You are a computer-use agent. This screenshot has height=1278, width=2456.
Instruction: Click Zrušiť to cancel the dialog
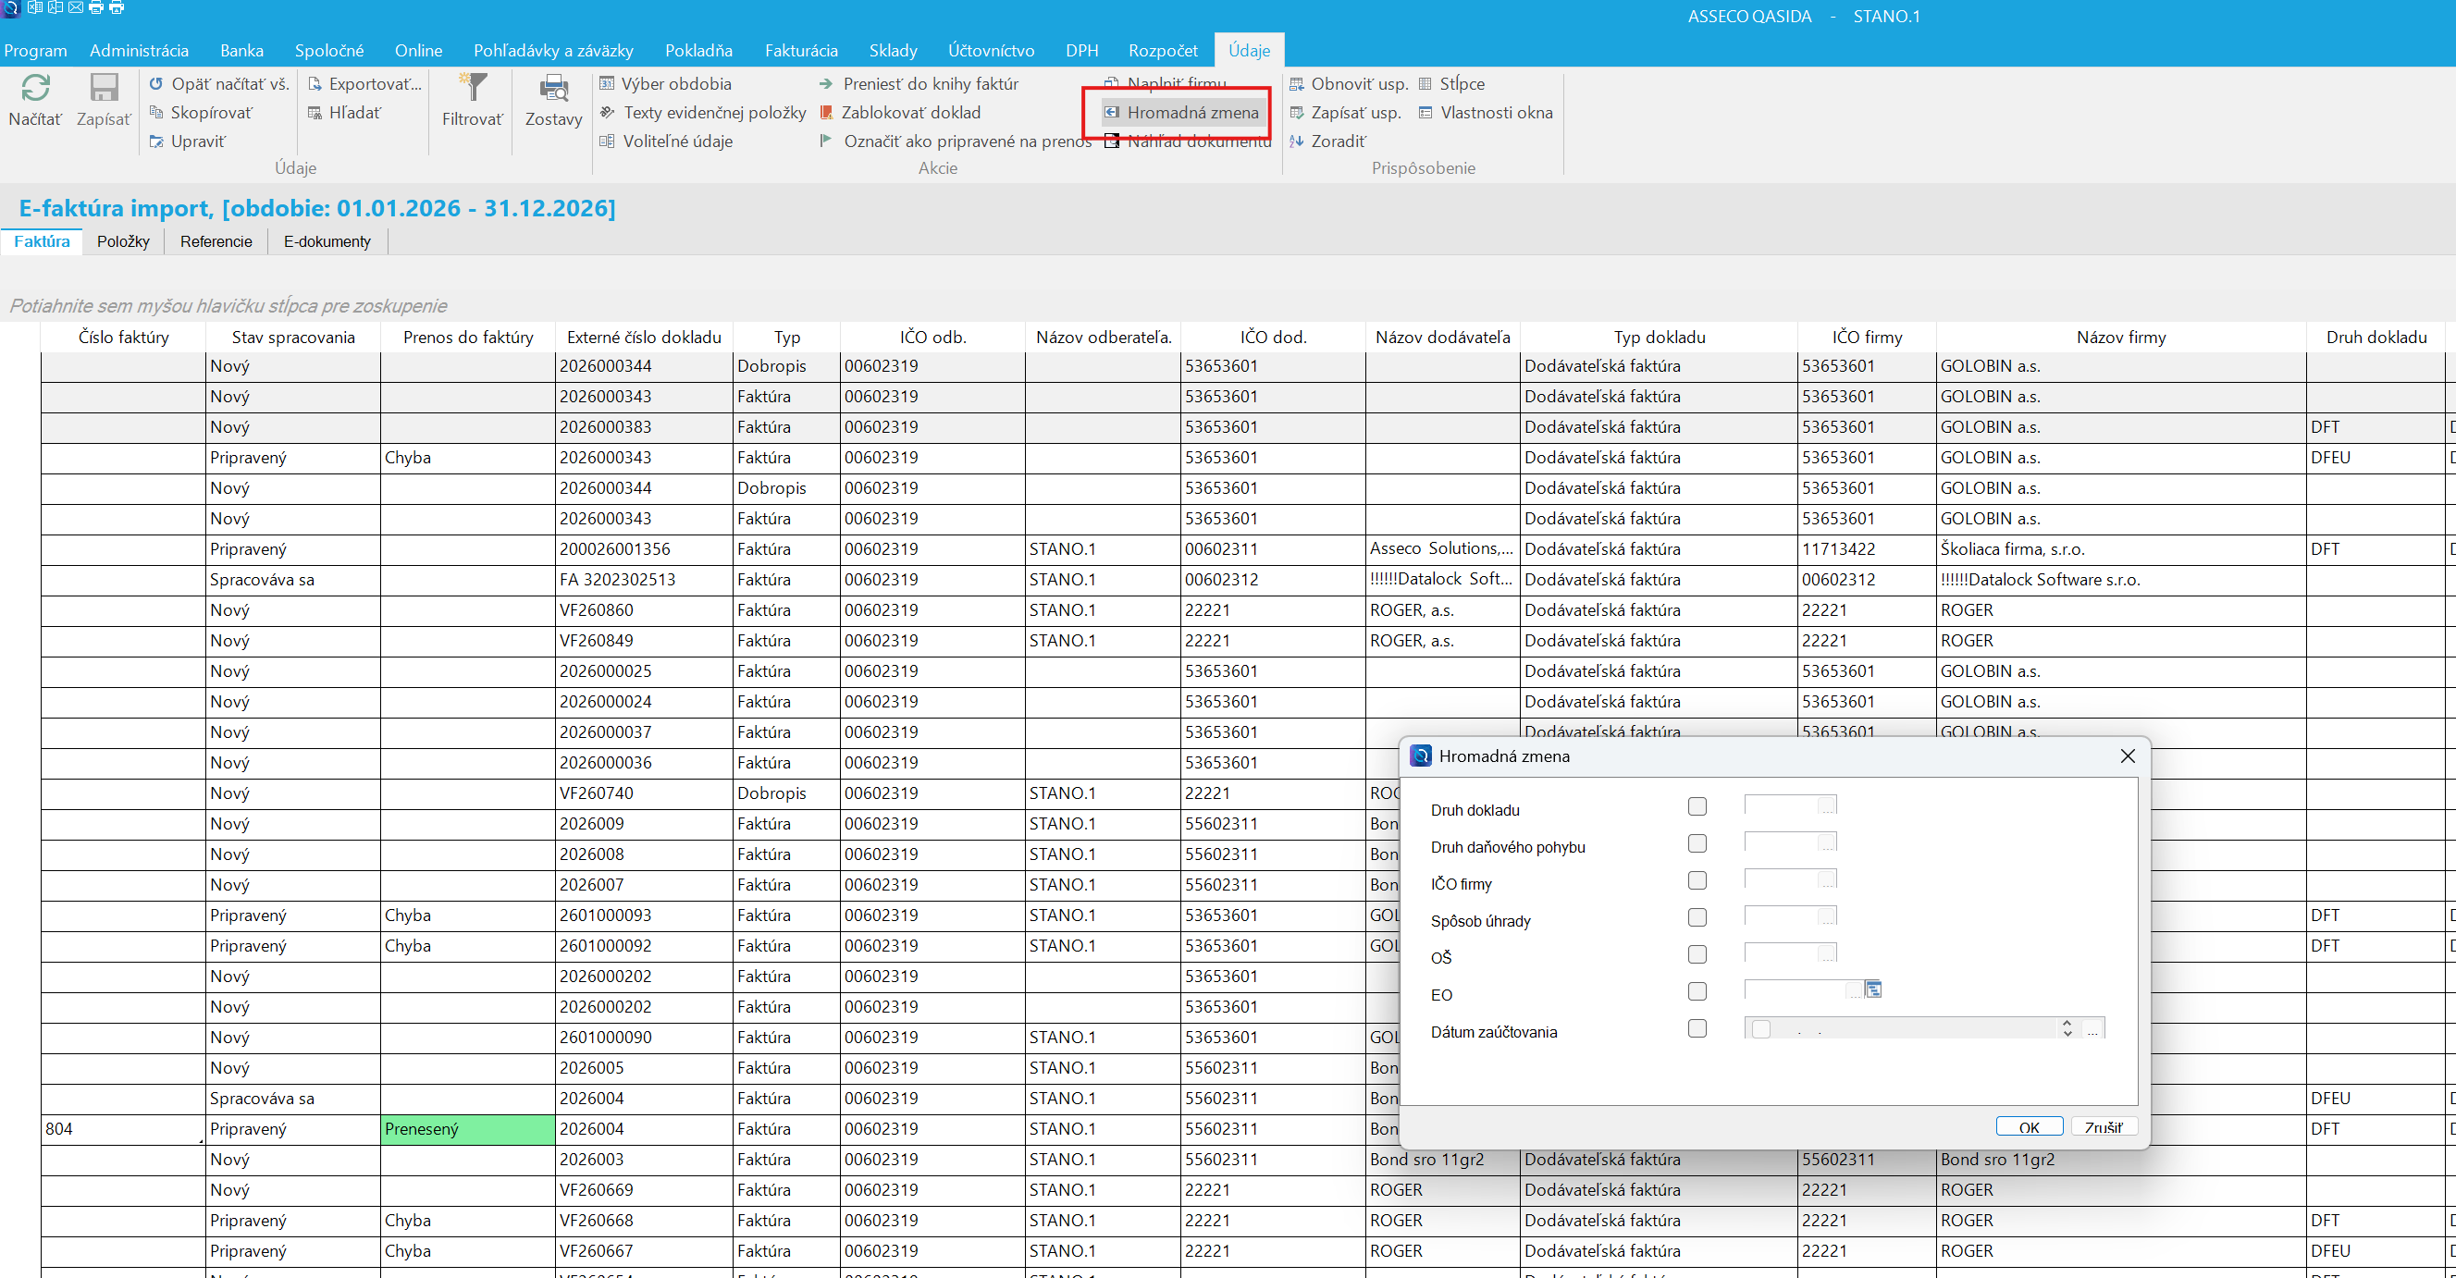tap(2104, 1126)
